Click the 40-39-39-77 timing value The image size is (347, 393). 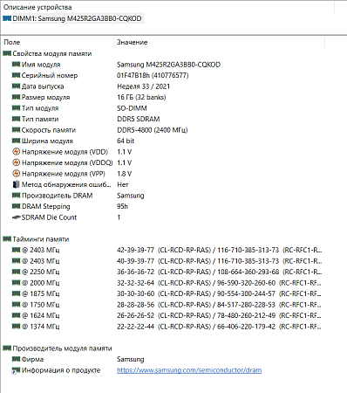135,261
